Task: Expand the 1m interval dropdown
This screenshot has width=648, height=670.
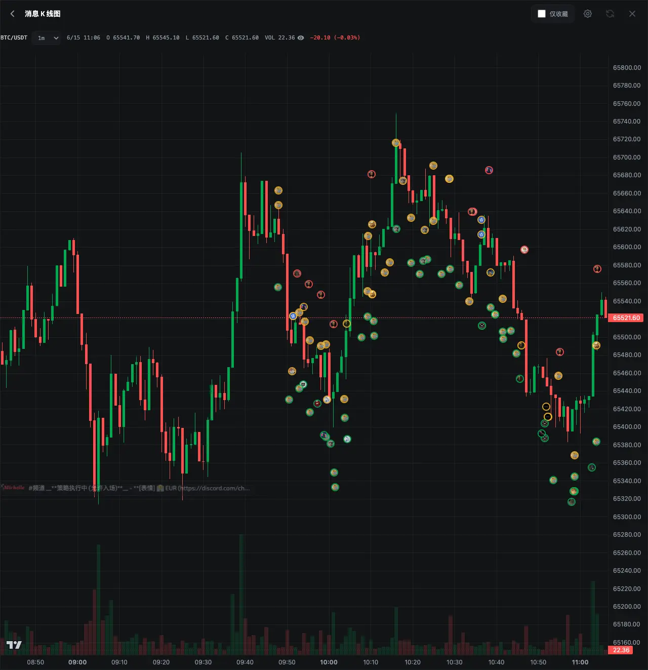Action: [x=47, y=38]
